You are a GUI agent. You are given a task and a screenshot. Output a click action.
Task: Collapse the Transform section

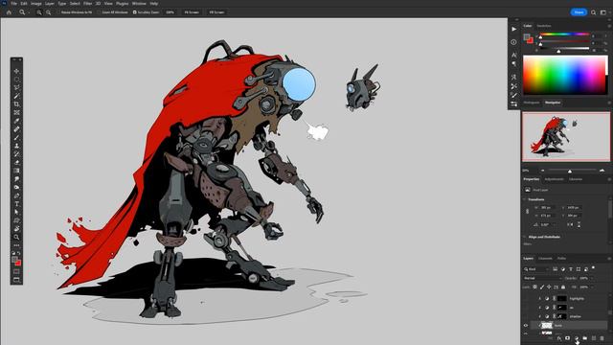coord(525,199)
